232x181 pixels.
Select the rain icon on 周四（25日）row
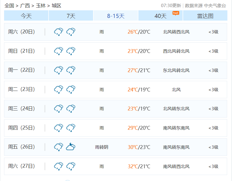tap(58, 128)
